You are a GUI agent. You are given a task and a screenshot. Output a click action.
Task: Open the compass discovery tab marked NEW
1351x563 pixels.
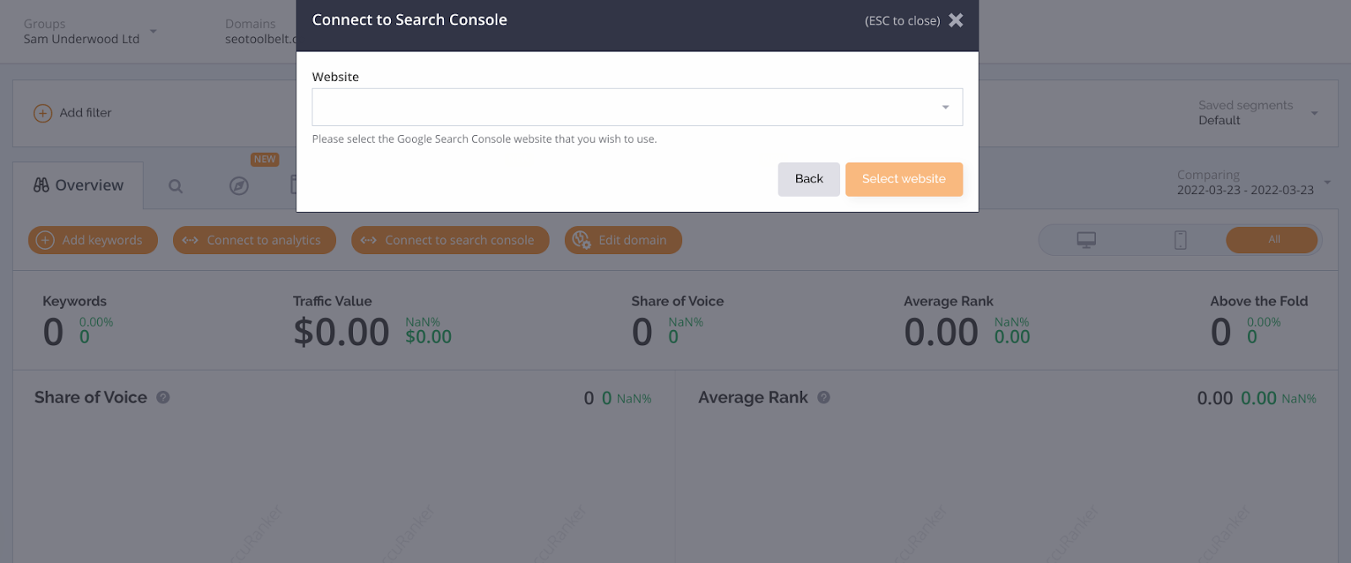pyautogui.click(x=239, y=187)
